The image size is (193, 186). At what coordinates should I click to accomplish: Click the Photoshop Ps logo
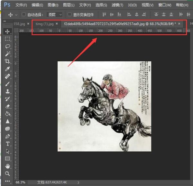pyautogui.click(x=7, y=5)
